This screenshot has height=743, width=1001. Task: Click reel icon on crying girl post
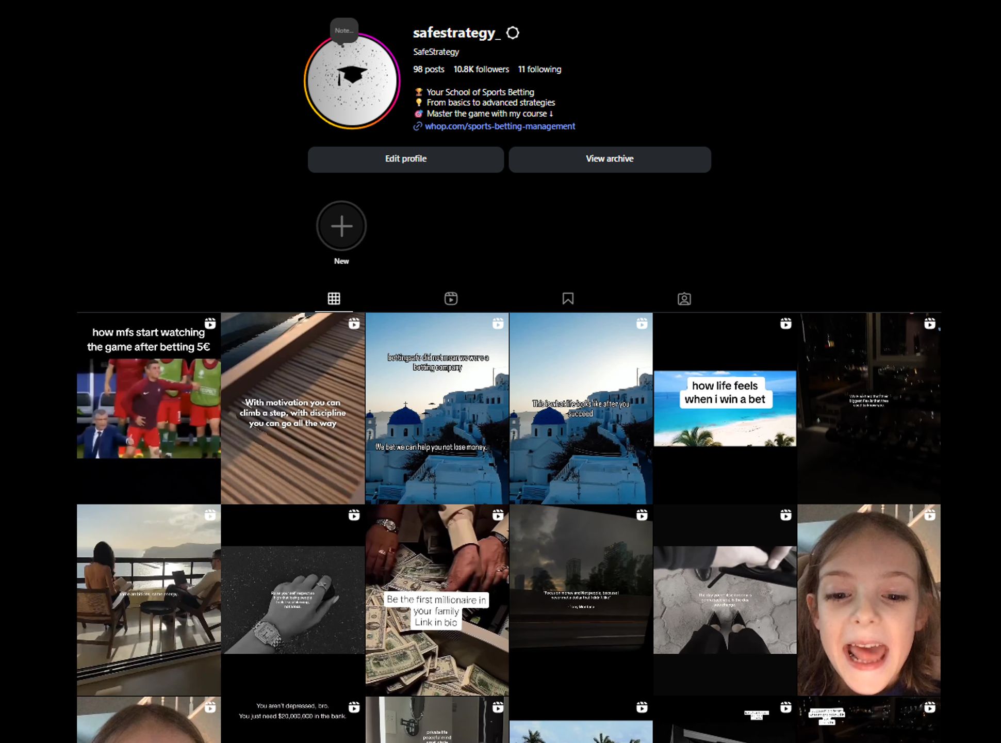click(x=929, y=515)
